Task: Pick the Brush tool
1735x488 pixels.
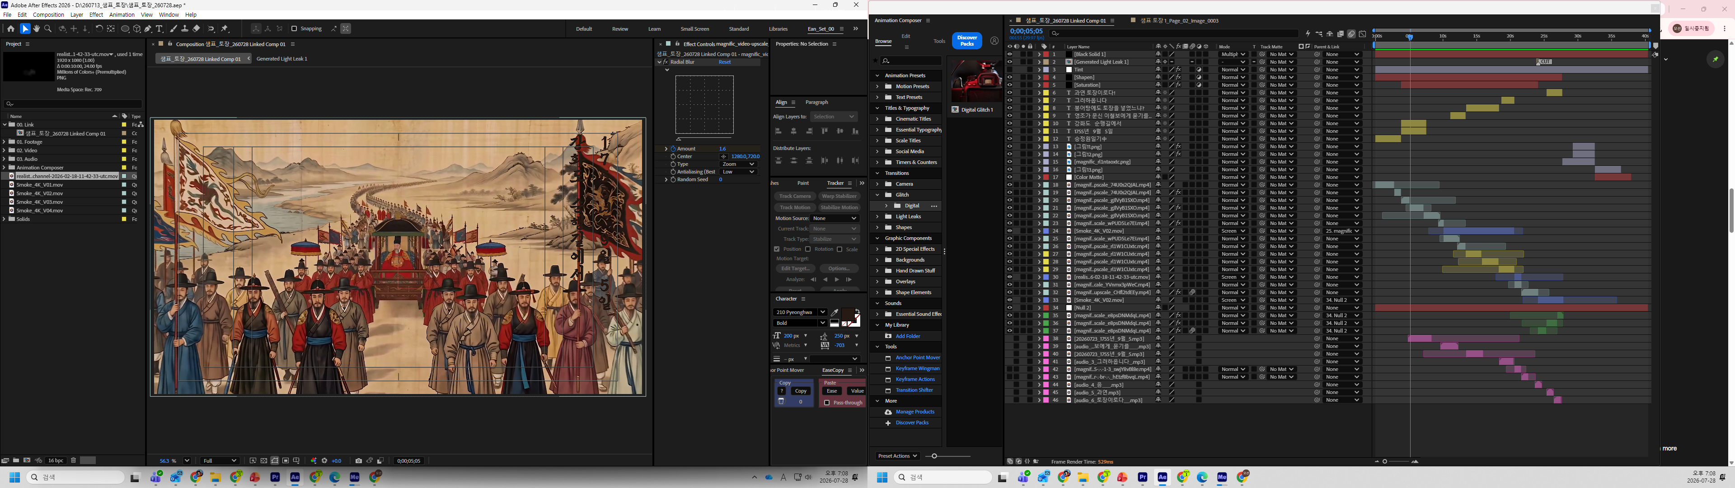Action: coord(174,29)
